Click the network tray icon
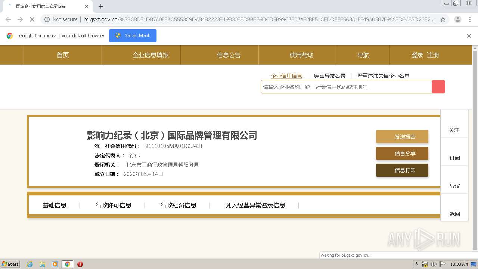The image size is (478, 269). coord(424,264)
